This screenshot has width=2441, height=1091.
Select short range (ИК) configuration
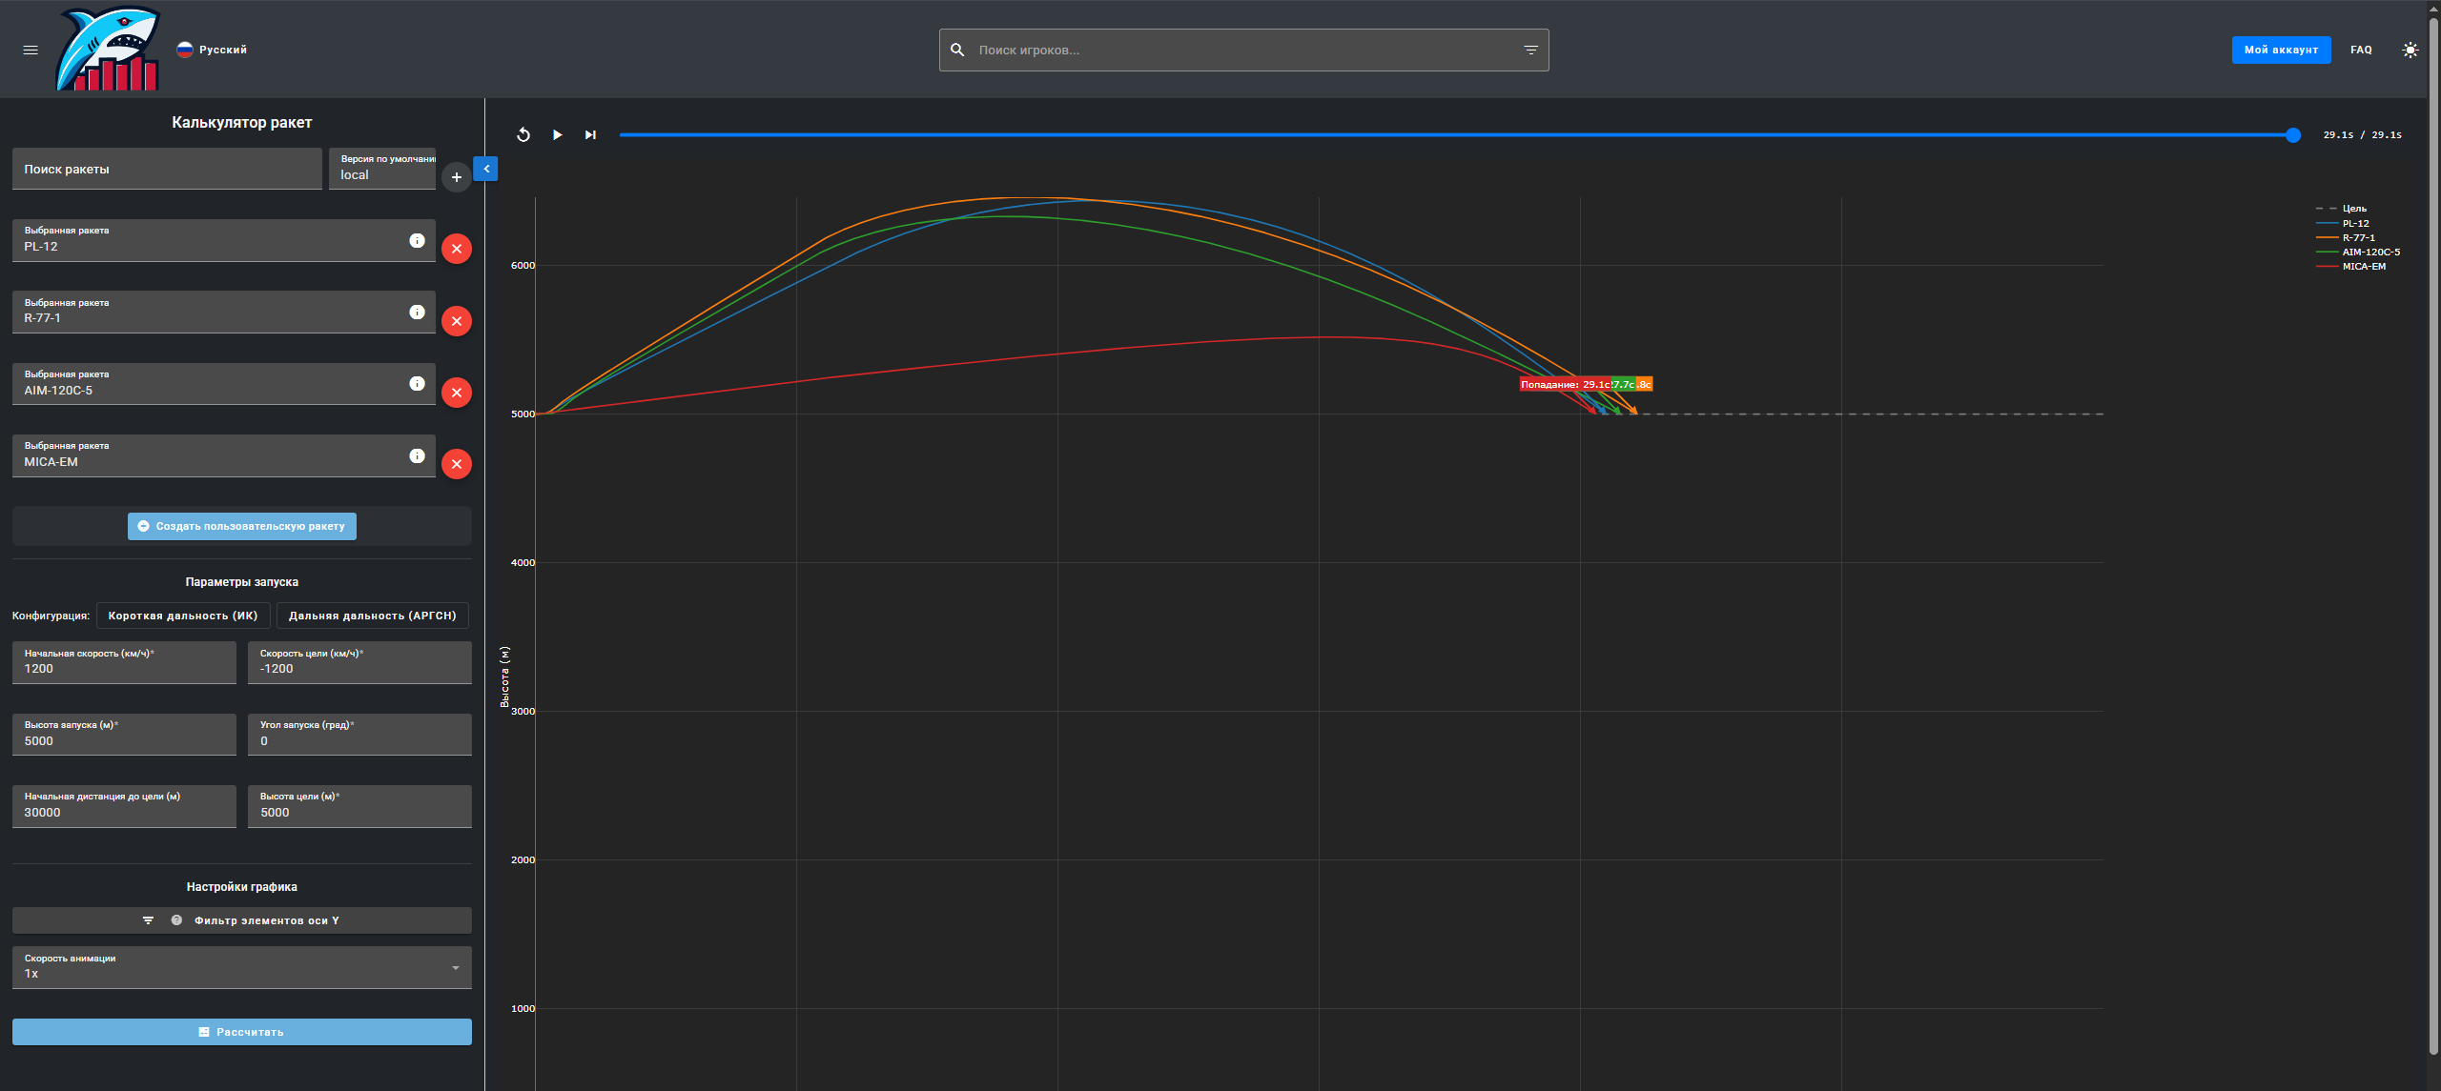click(183, 616)
